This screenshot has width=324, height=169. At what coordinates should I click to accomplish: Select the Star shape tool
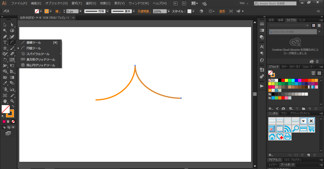[x=5, y=48]
